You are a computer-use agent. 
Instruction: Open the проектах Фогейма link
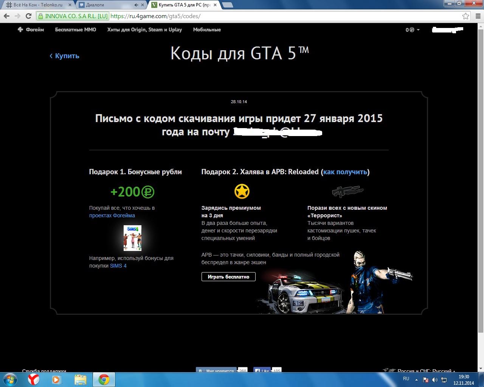click(112, 215)
